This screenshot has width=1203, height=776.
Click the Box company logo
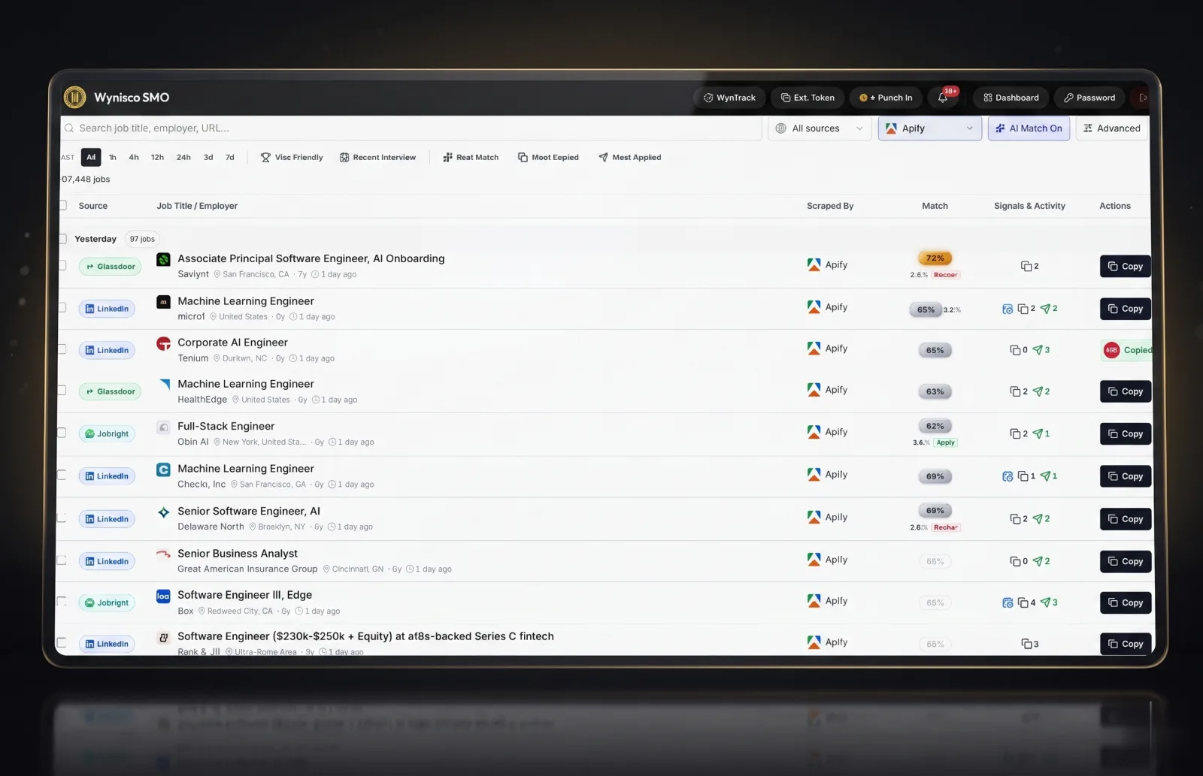tap(163, 596)
